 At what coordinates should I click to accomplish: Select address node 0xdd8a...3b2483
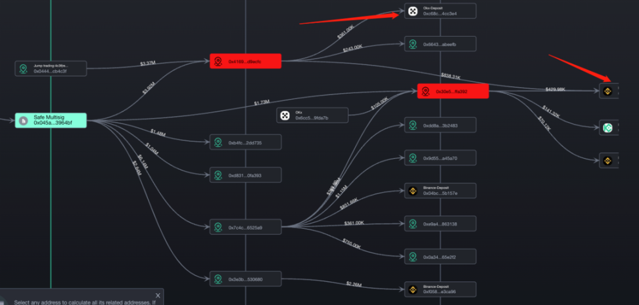(x=440, y=125)
